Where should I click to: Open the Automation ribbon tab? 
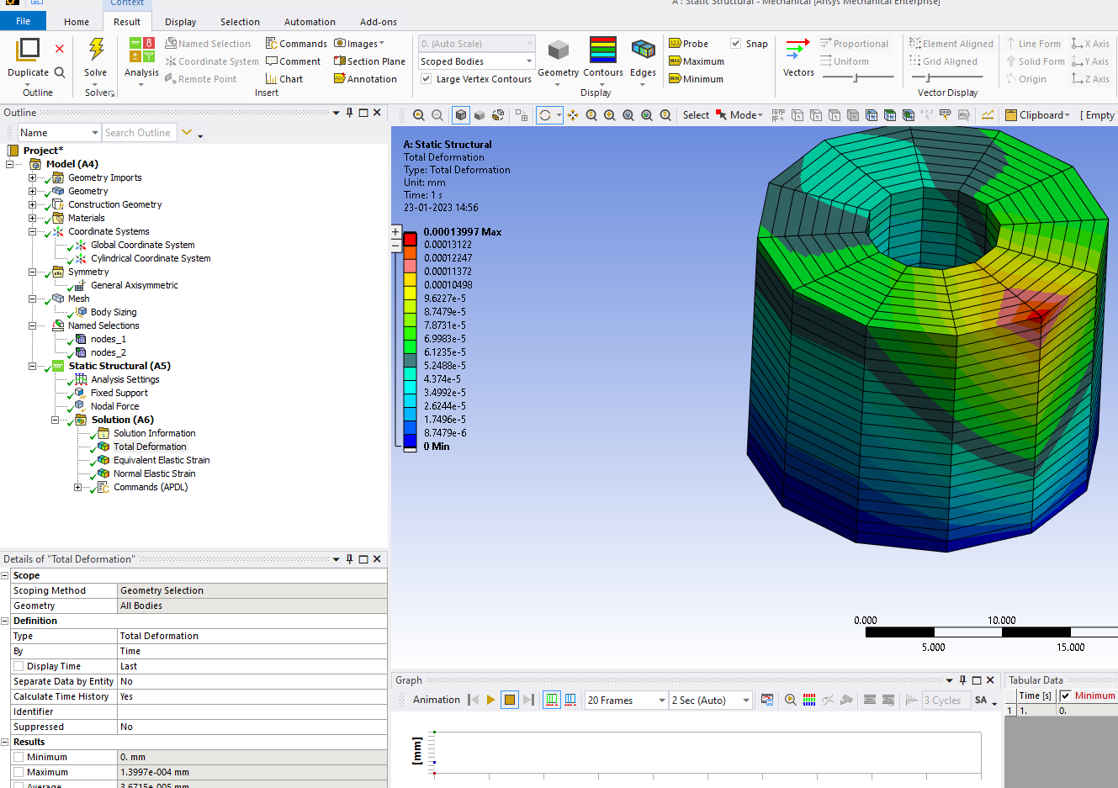coord(310,22)
